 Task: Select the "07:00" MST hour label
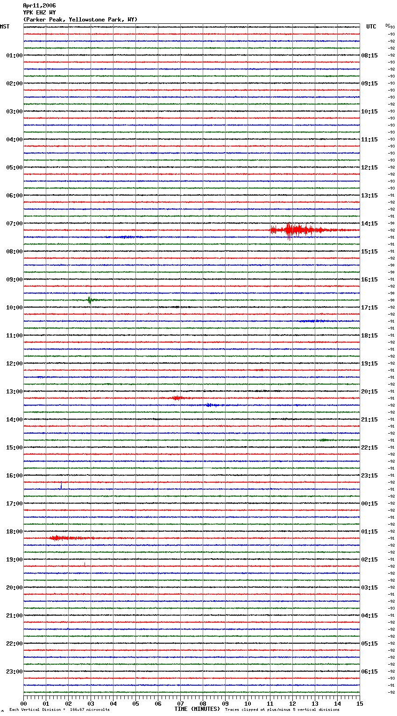coord(14,224)
